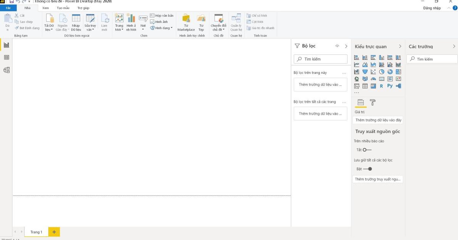Switch to the Tạo mẫu ribbon tab

63,8
